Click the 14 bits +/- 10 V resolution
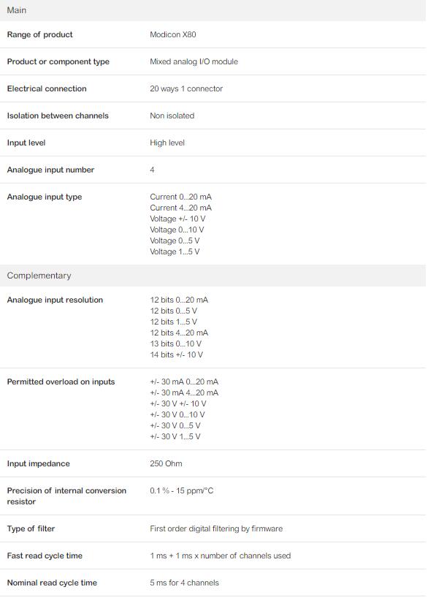This screenshot has width=428, height=603. pos(176,354)
